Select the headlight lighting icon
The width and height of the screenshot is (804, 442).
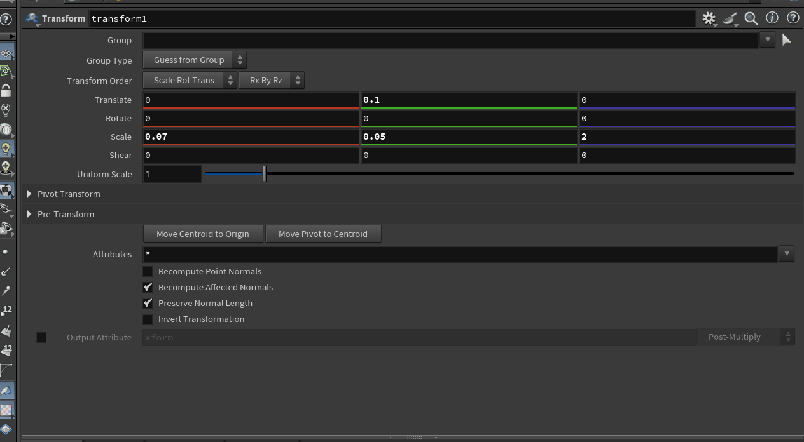6,130
